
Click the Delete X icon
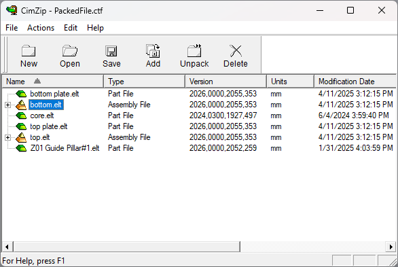(x=236, y=51)
